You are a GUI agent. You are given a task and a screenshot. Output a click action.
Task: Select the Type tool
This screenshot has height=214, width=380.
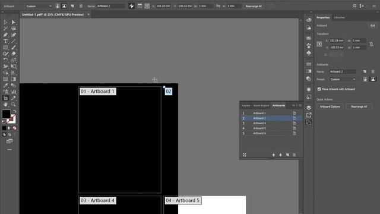(5, 41)
